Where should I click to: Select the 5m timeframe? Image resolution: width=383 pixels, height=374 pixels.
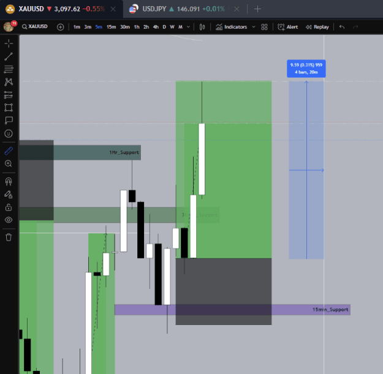point(99,27)
